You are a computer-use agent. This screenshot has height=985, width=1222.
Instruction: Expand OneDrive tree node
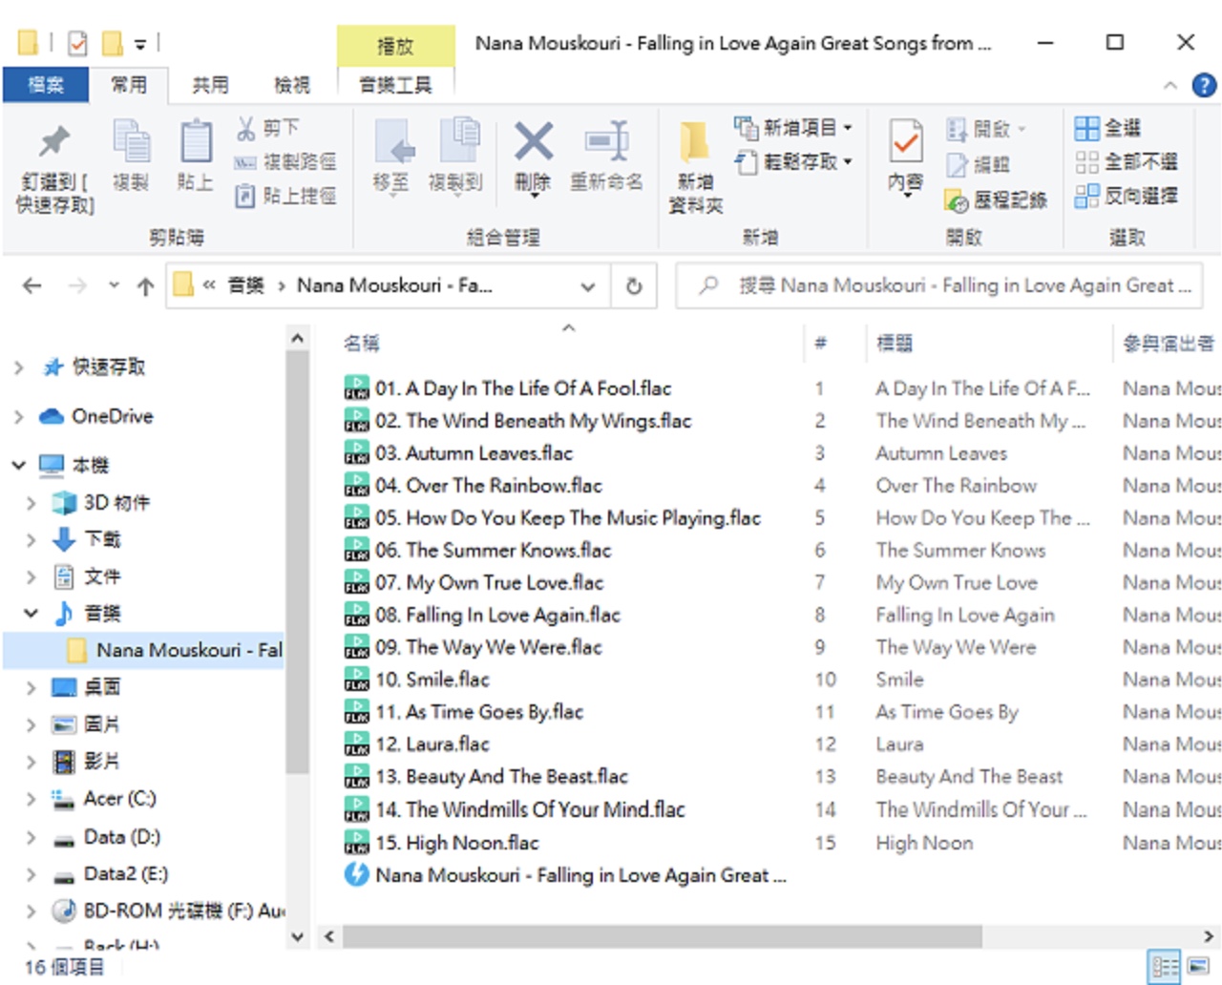click(18, 417)
